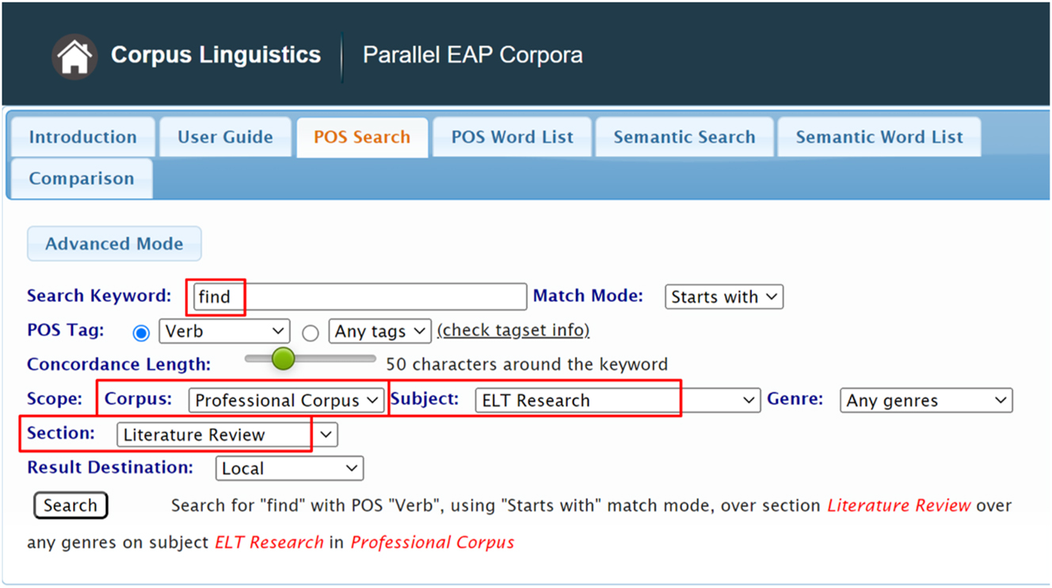The image size is (1052, 588).
Task: Expand the Any tags dropdown
Action: click(x=380, y=331)
